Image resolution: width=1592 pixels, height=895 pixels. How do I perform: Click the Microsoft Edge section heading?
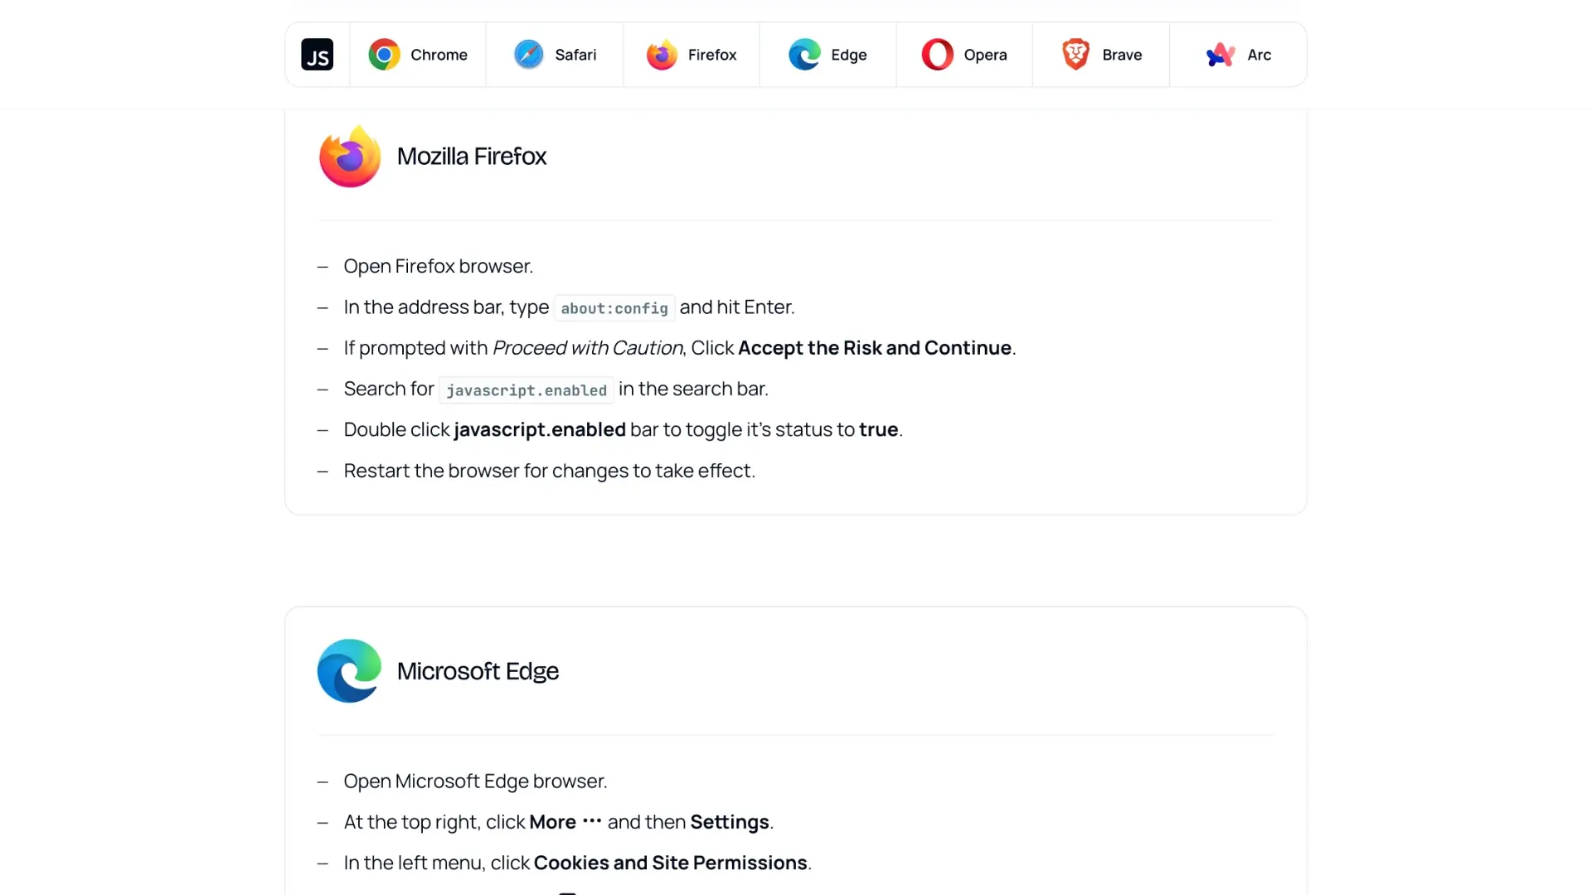point(478,671)
